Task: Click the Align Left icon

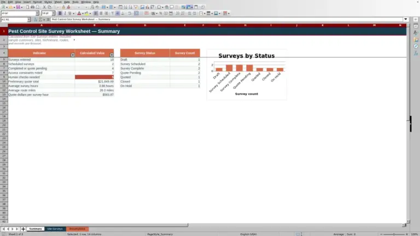Action: click(x=96, y=13)
